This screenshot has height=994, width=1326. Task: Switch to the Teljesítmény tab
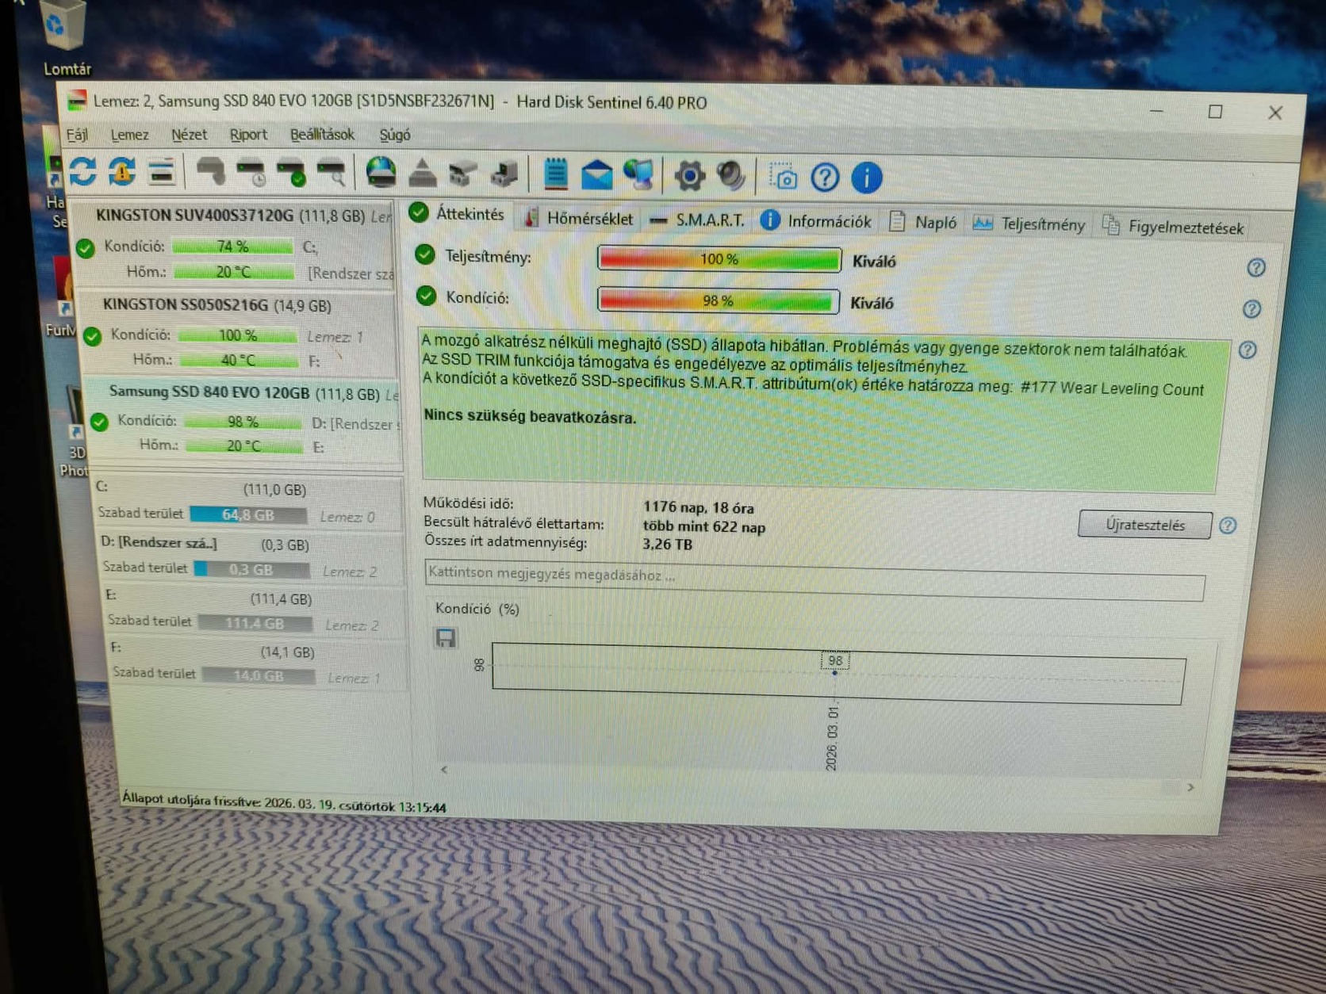(1029, 224)
